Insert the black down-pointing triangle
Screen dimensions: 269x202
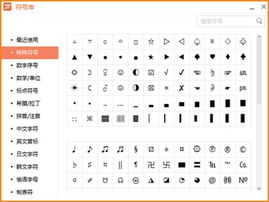click(90, 57)
